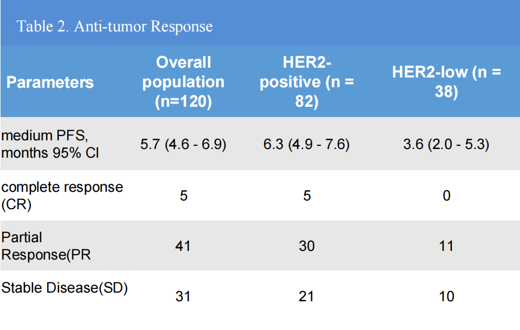520x330 pixels.
Task: Click the Stable Disease value 21
Action: tap(307, 296)
